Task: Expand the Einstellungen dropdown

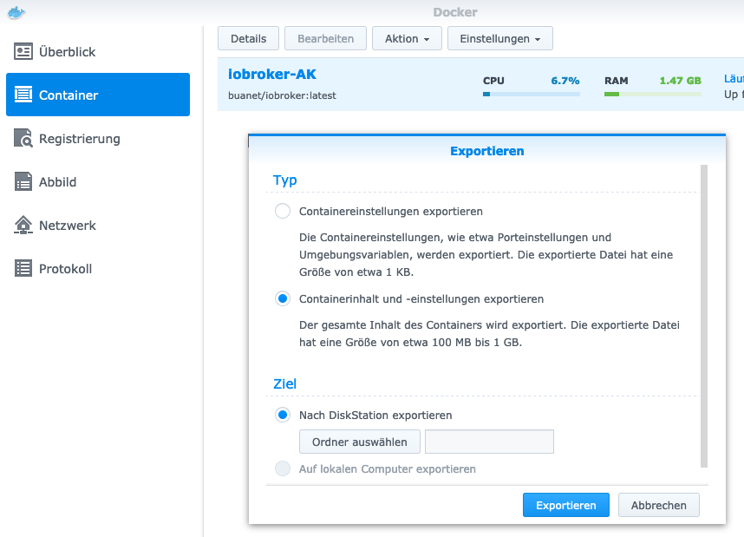Action: (x=499, y=39)
